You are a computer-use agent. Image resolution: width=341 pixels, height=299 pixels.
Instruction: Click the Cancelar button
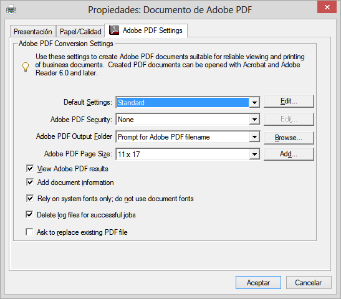pyautogui.click(x=309, y=282)
